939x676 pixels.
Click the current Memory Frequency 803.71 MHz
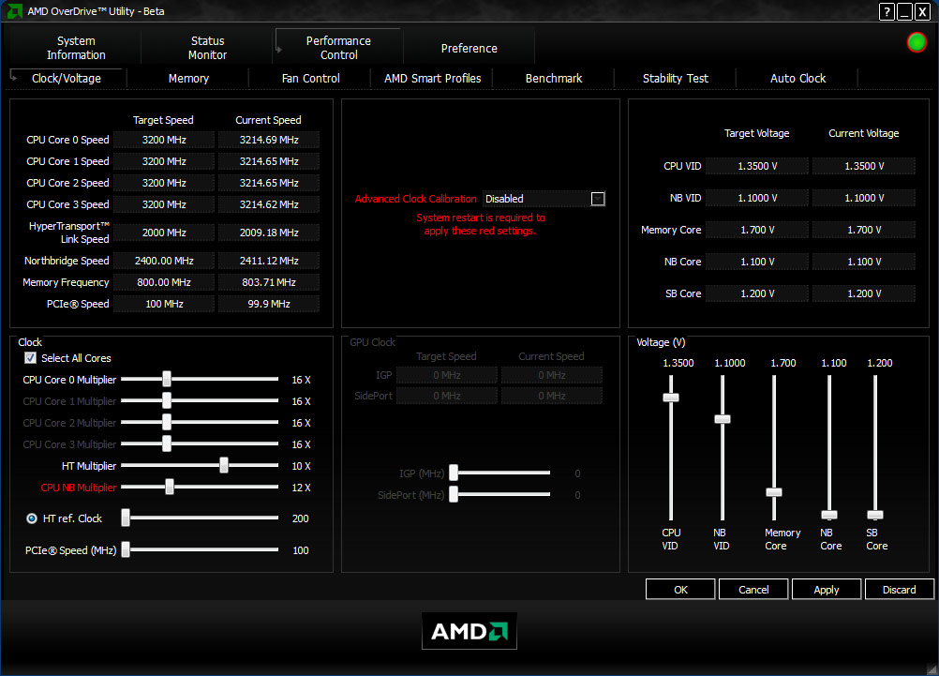pos(269,282)
